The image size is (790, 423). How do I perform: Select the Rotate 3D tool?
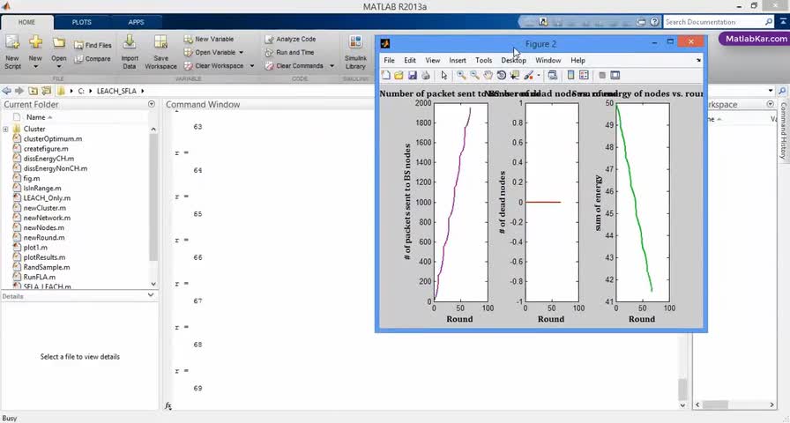501,76
